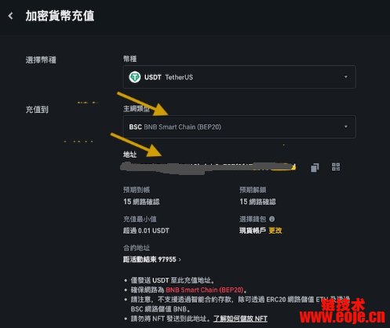This screenshot has width=390, height=328.
Task: Click the red BNB Smart Chain (BEP20) warning text
Action: click(205, 290)
